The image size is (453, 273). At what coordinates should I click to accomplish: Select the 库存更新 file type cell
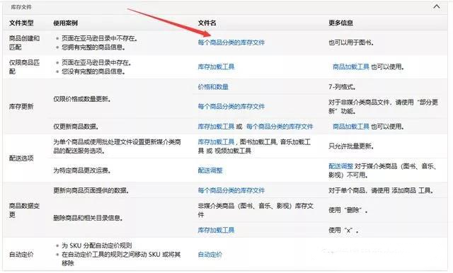click(21, 107)
